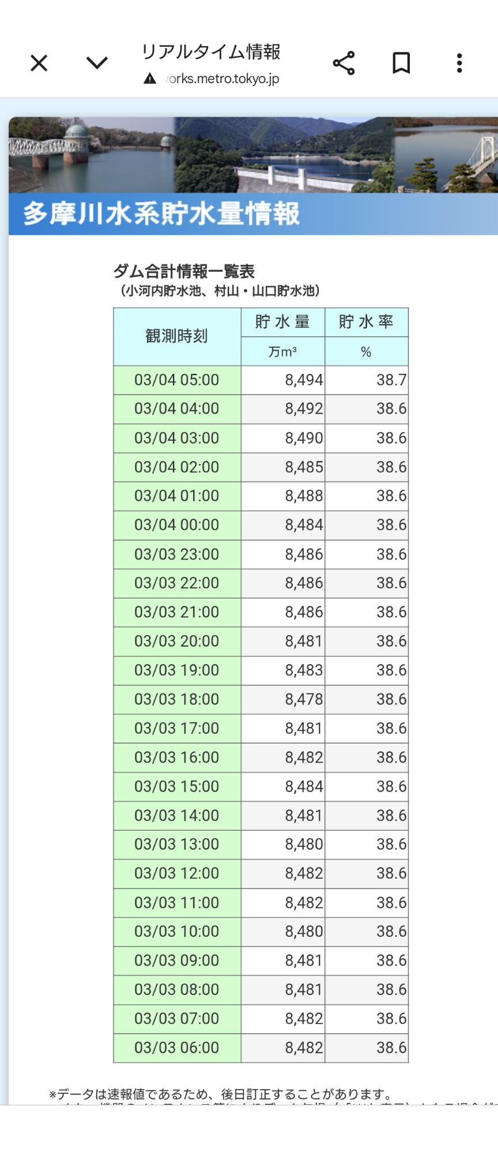Collapse the browser with the down chevron
The image size is (498, 1163).
point(97,63)
